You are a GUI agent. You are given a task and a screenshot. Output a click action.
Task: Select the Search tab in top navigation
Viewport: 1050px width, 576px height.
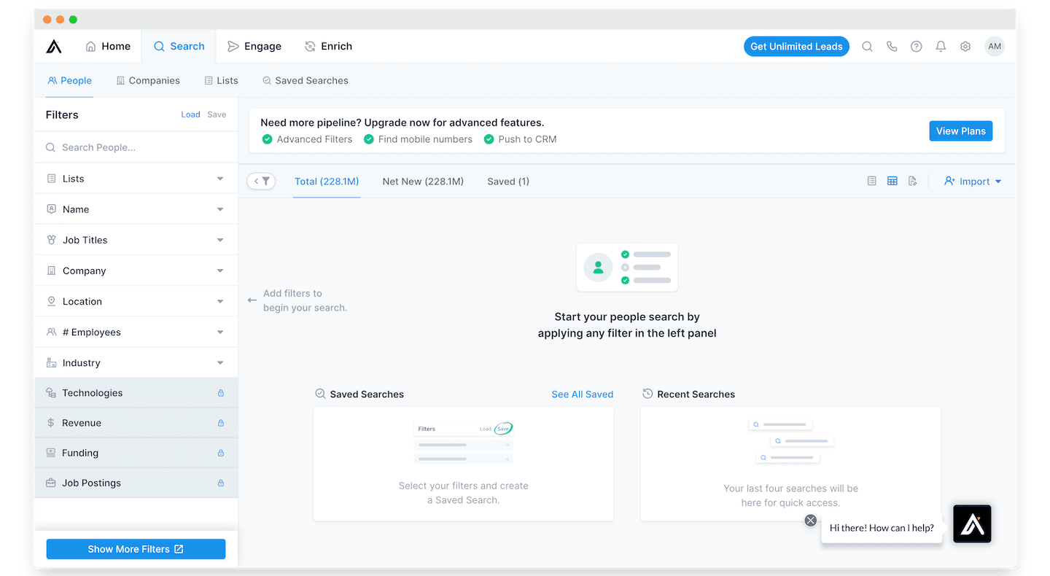(x=179, y=46)
